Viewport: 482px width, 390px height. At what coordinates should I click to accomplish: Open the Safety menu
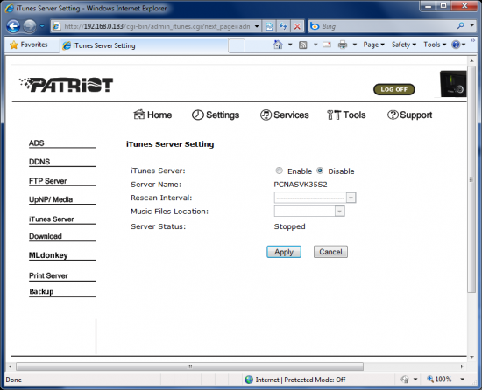[404, 45]
